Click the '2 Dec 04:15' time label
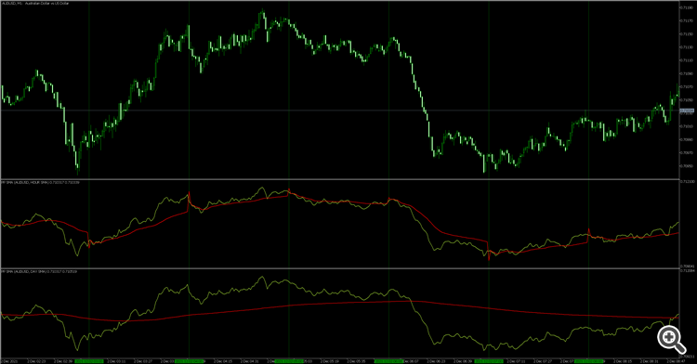This screenshot has height=364, width=697. 223,361
